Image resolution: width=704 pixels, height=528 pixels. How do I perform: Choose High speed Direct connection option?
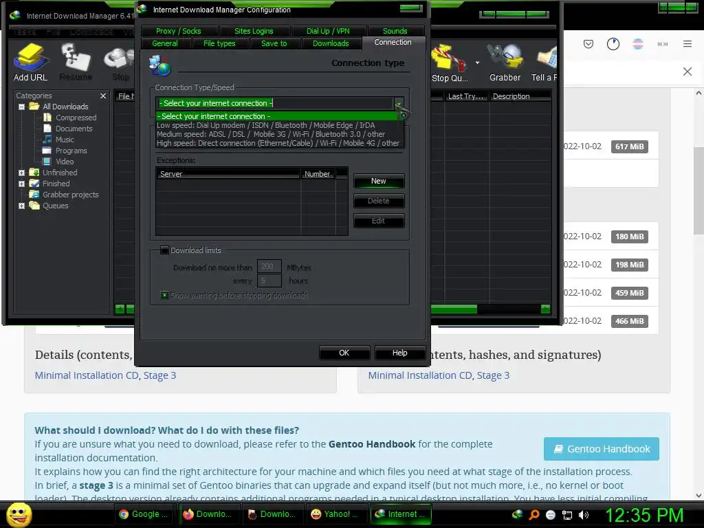(280, 143)
